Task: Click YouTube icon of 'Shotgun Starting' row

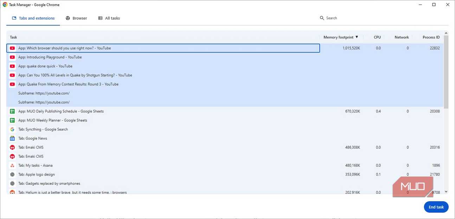Action: click(12, 75)
